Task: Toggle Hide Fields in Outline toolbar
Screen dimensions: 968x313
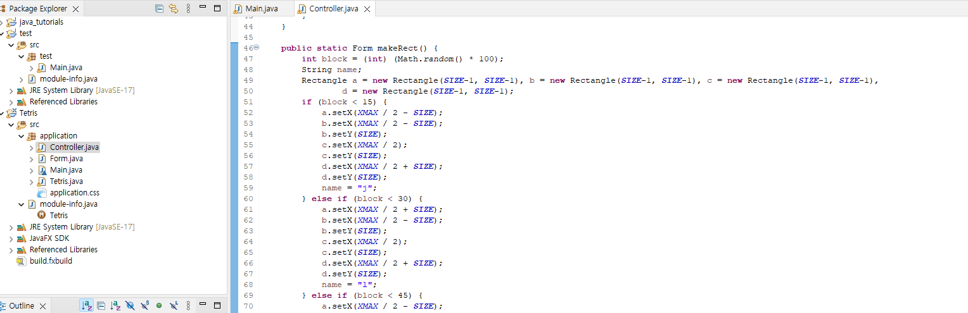Action: [130, 305]
